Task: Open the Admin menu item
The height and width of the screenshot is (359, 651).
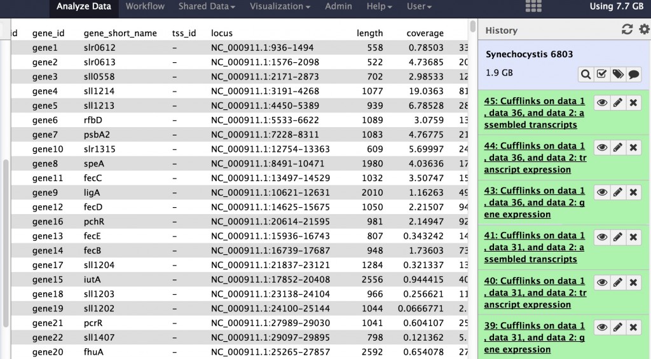Action: coord(338,6)
